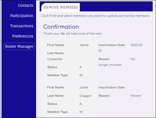
Task: Open the Contacts sidebar link
Action: coord(25,5)
